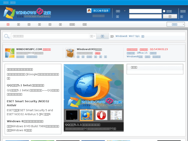Sign in with the 用QQ帐号登录 button

(x=99, y=11)
